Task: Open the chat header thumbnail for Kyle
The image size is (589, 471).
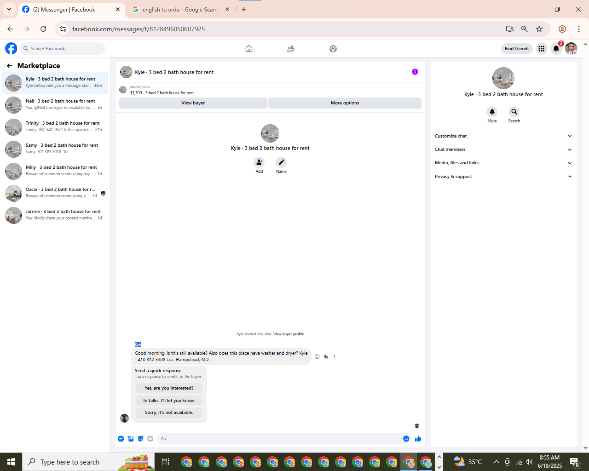Action: point(126,72)
